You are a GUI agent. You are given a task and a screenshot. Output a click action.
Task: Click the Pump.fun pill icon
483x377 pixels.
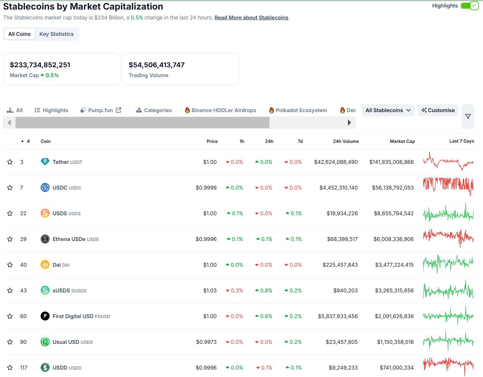(83, 110)
